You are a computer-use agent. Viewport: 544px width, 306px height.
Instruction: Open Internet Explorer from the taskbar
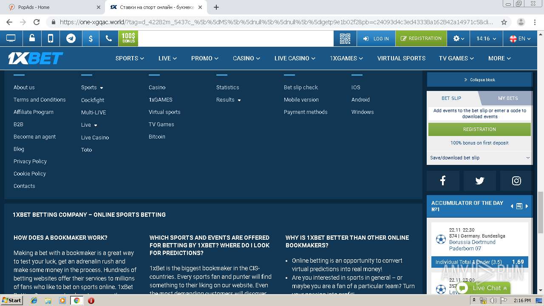point(34,300)
